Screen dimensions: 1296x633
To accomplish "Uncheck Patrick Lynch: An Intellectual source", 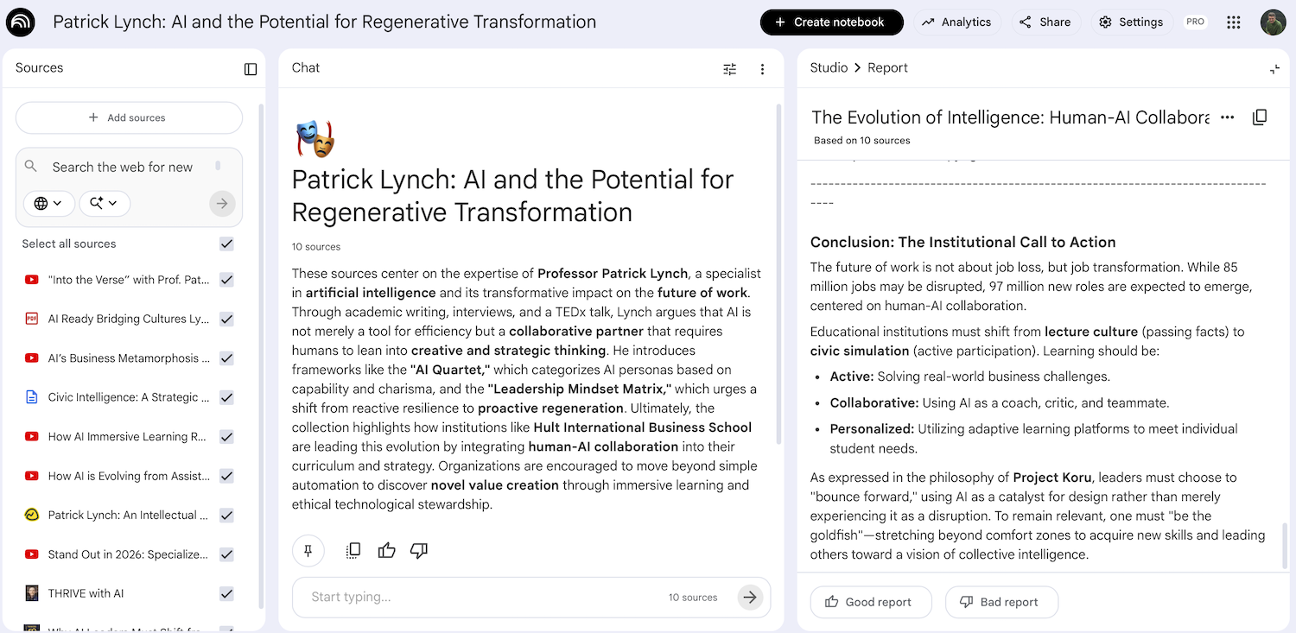I will [x=226, y=515].
